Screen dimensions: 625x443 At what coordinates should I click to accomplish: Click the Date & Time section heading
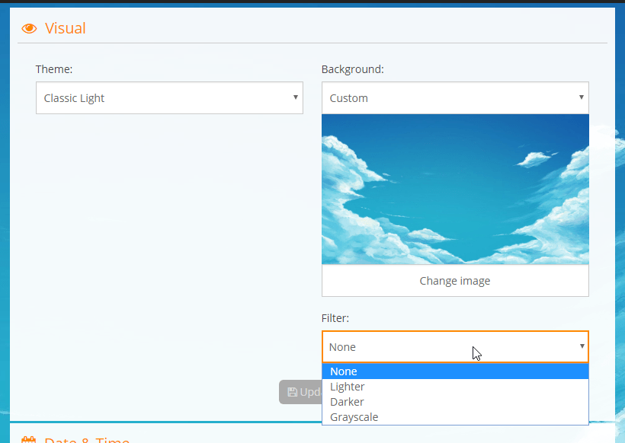coord(87,440)
